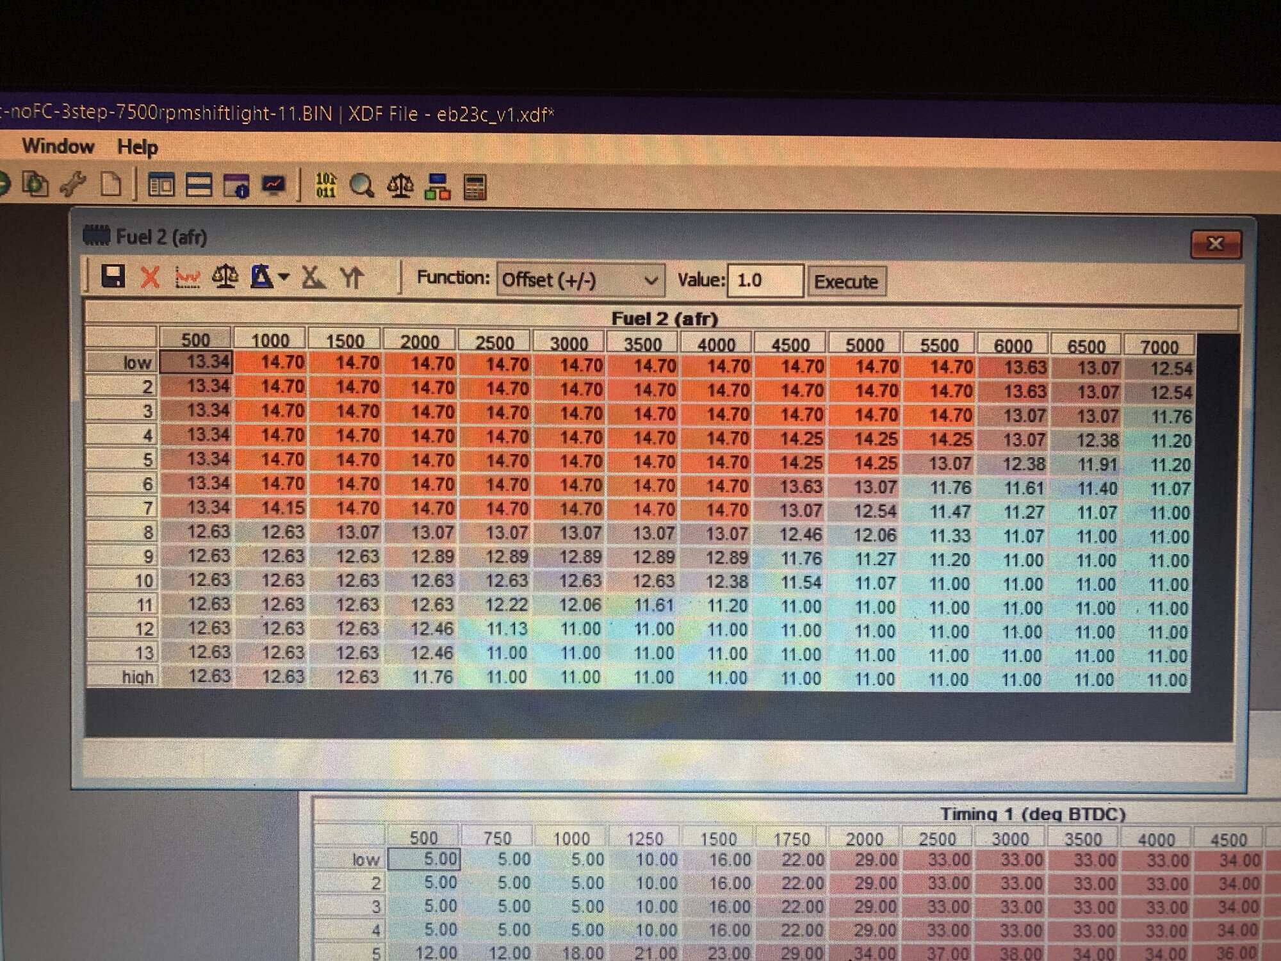Select the 3500 column header in Fuel 2

643,343
